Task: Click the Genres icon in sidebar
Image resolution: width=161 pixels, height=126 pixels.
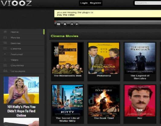Action: tap(5, 43)
